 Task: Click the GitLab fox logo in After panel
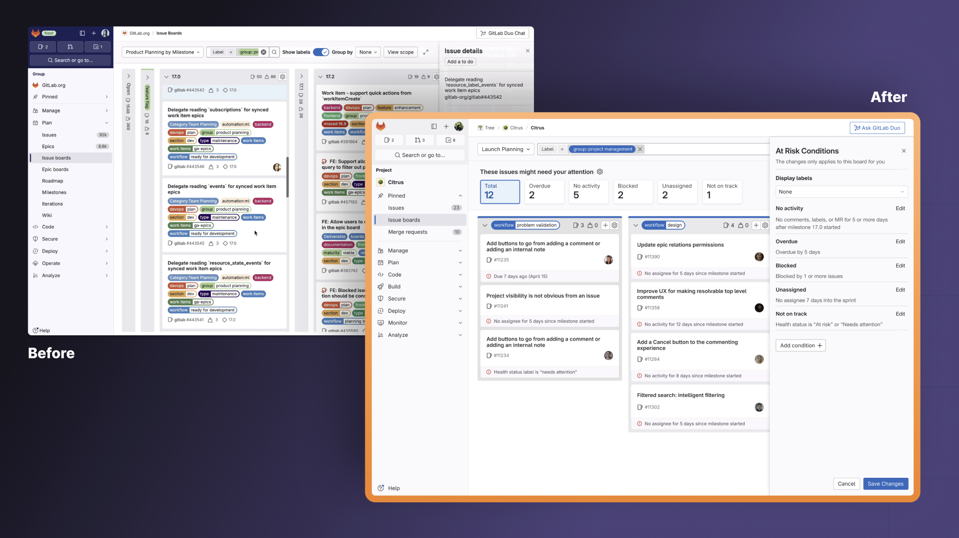point(381,126)
